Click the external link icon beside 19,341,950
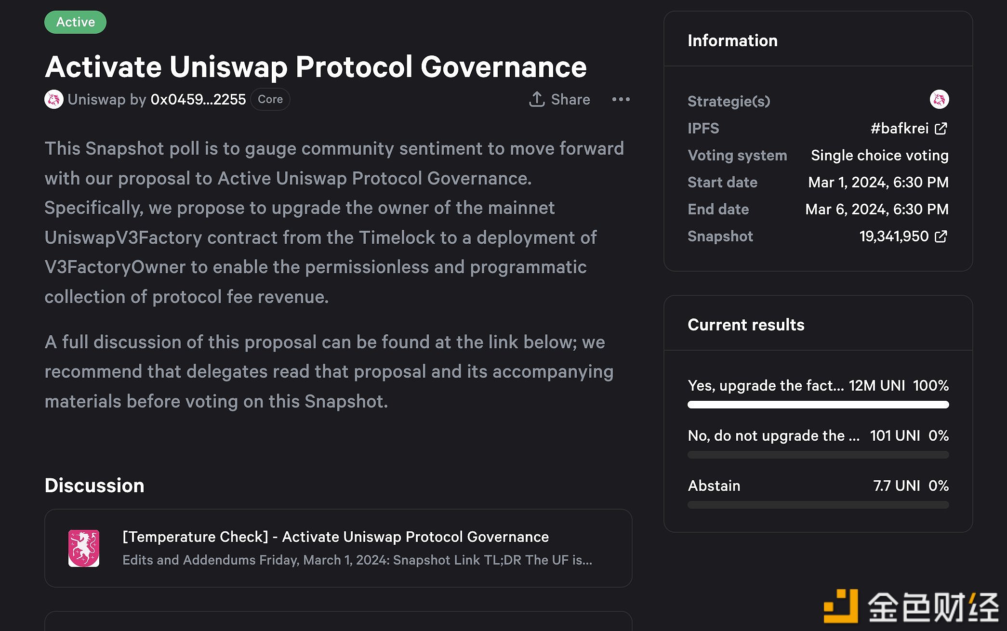Screen dimensions: 1007x631 point(941,236)
